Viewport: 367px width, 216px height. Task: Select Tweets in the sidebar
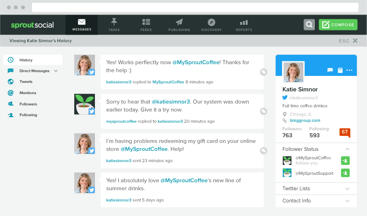(x=26, y=82)
